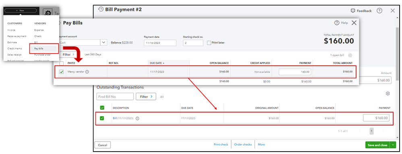Open the Pay Bills Filter button
The image size is (402, 154).
tap(68, 55)
